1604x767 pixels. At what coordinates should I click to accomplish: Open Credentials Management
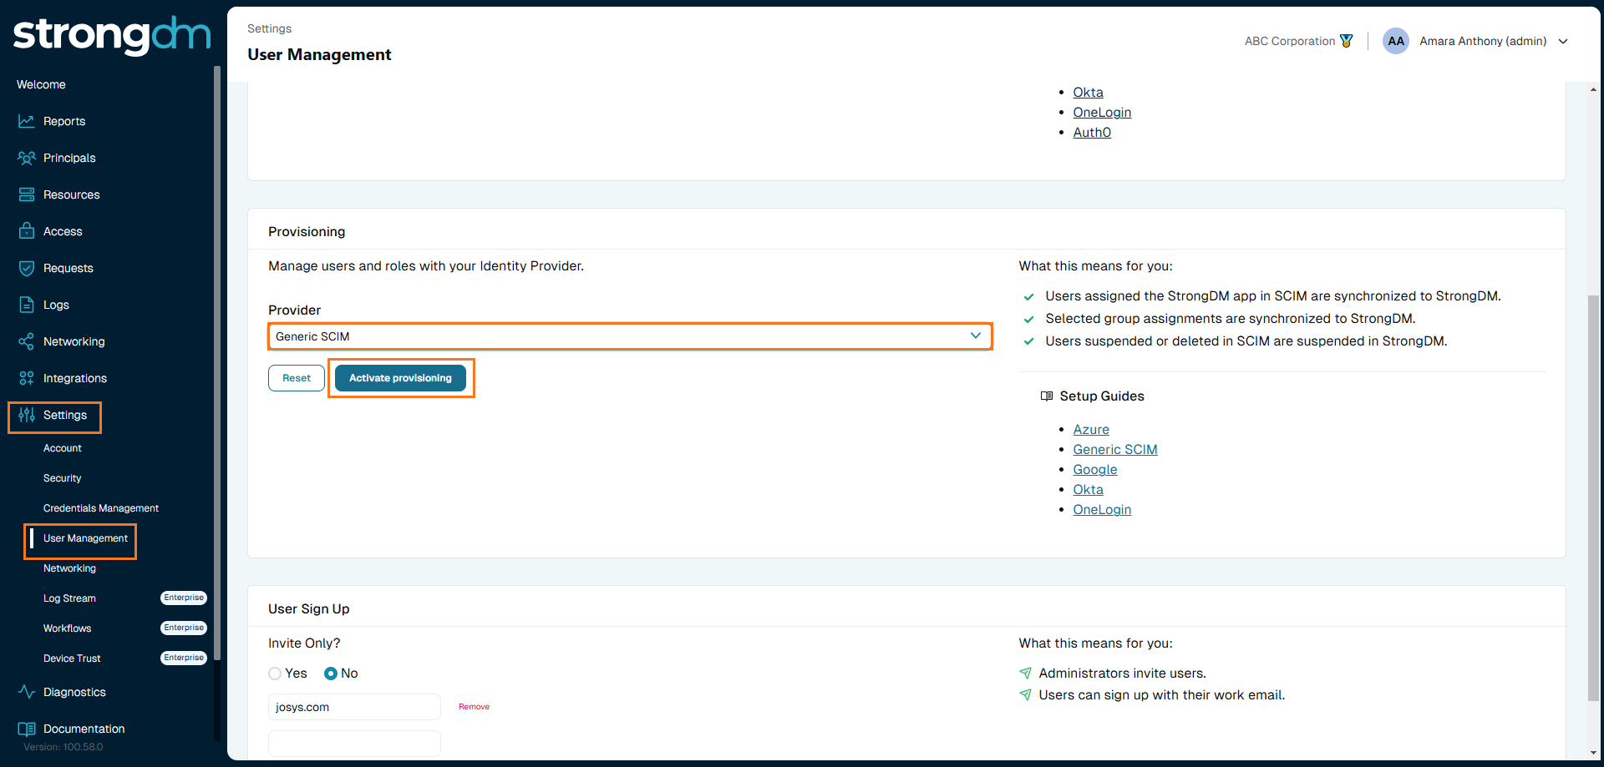pyautogui.click(x=101, y=508)
